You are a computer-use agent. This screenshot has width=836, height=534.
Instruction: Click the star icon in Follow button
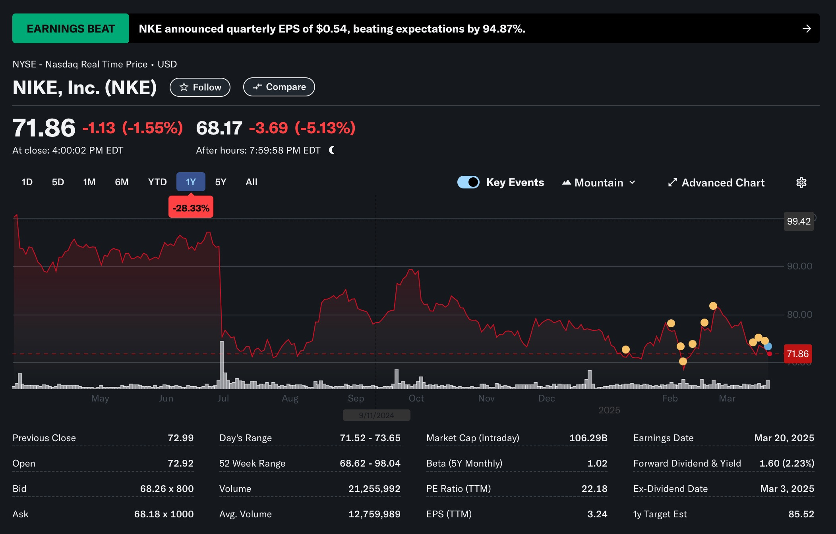(x=184, y=87)
